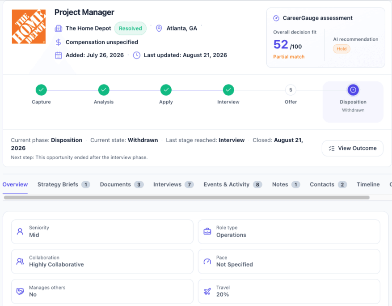Screen dimensions: 392x306
Task: Click the horizontal tab scrollbar
Action: tap(187, 198)
